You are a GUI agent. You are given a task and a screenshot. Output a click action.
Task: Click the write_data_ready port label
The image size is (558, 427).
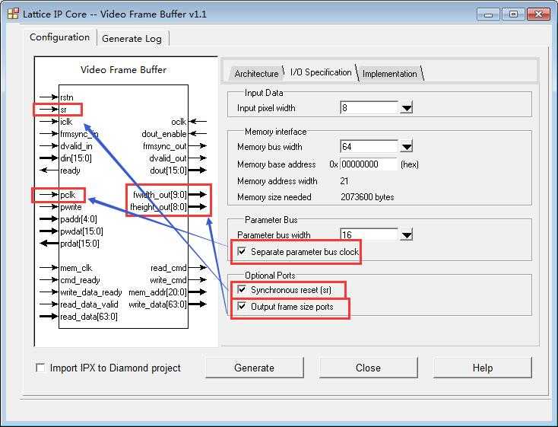90,292
